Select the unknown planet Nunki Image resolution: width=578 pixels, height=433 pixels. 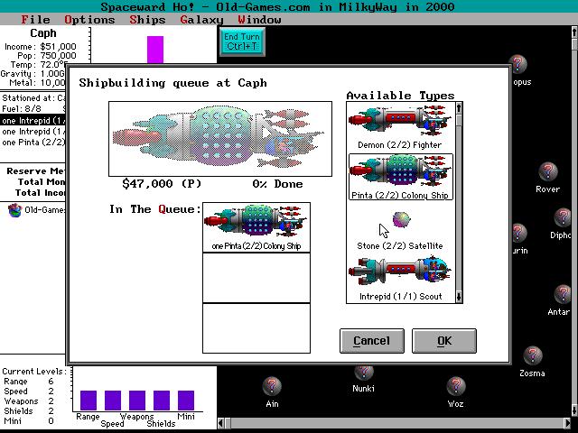363,373
